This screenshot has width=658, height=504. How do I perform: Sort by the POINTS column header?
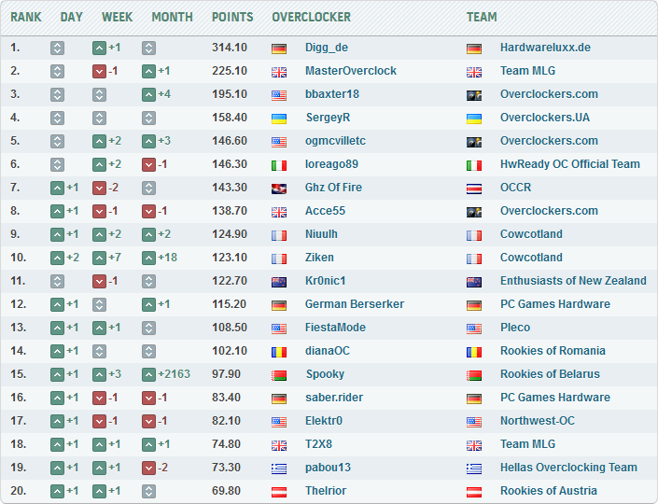point(232,17)
